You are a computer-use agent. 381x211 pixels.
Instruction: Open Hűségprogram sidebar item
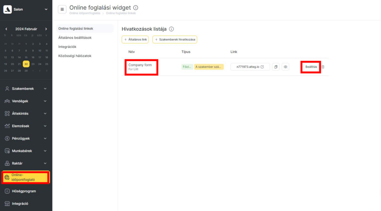(26, 191)
